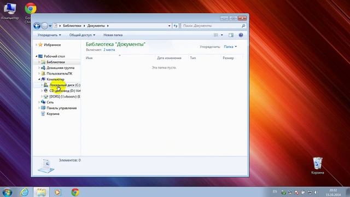Change the view with the view icon
This screenshot has width=350, height=197.
216,35
